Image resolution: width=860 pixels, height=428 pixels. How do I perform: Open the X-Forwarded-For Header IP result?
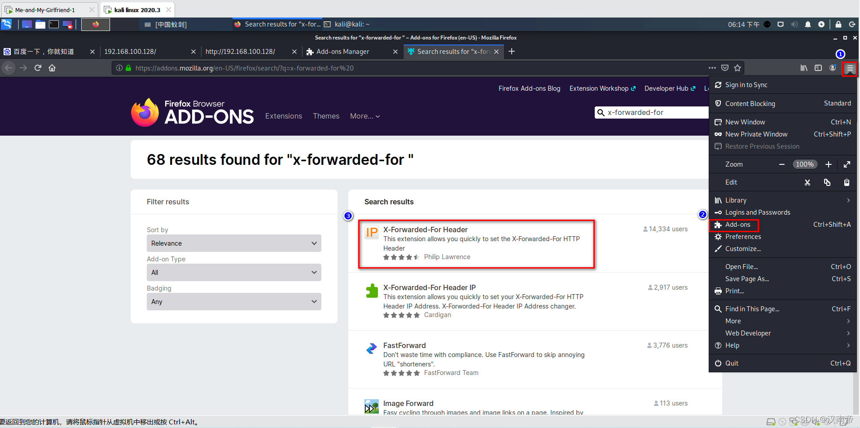point(429,287)
